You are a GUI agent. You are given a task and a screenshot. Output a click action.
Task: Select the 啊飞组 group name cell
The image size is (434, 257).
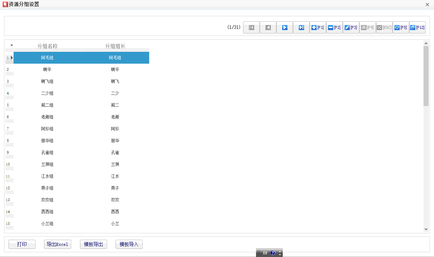47,81
